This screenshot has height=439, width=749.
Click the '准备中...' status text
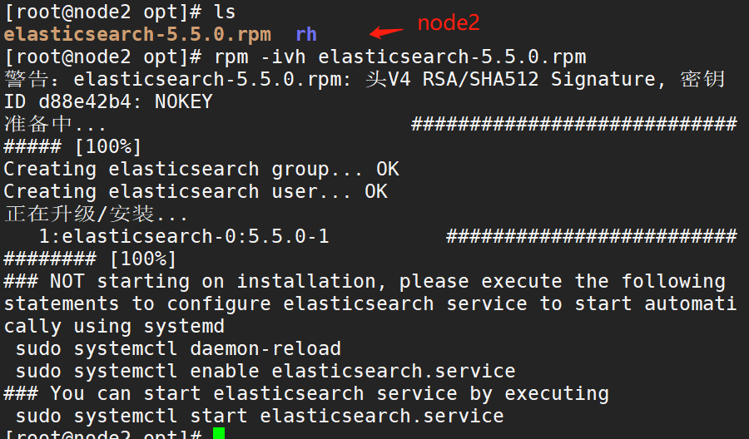(x=55, y=124)
